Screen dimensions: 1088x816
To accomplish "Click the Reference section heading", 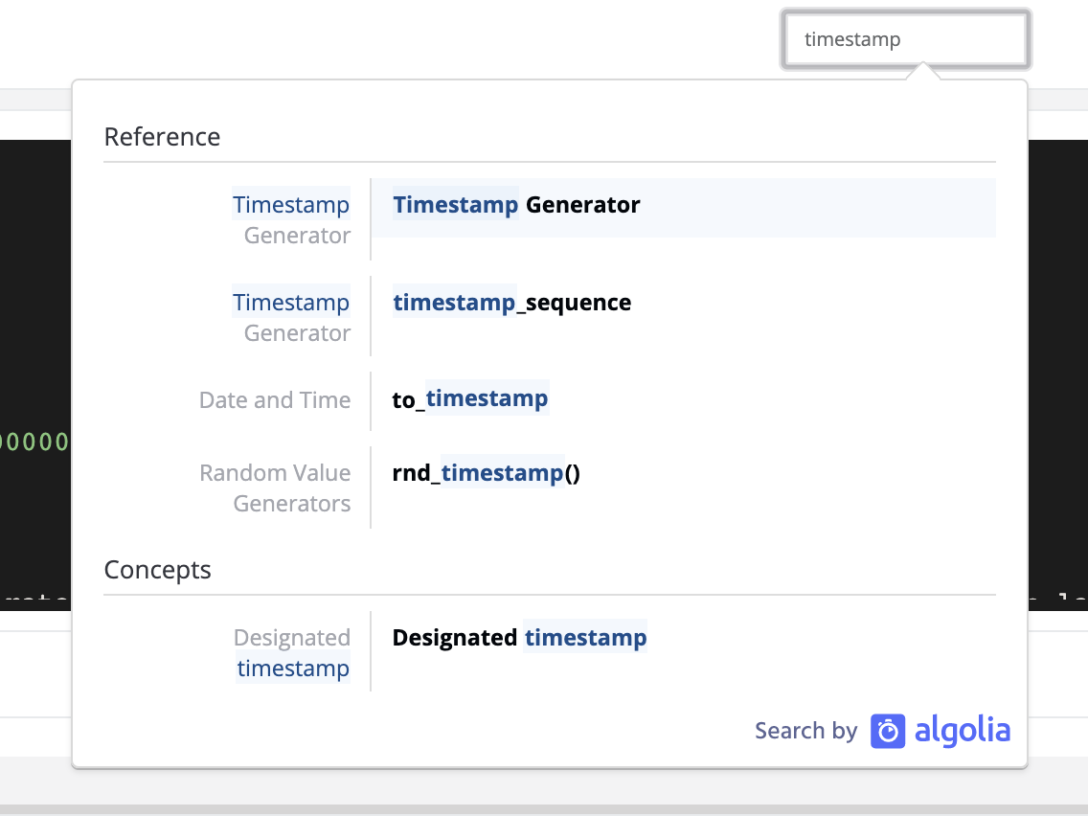I will point(163,137).
